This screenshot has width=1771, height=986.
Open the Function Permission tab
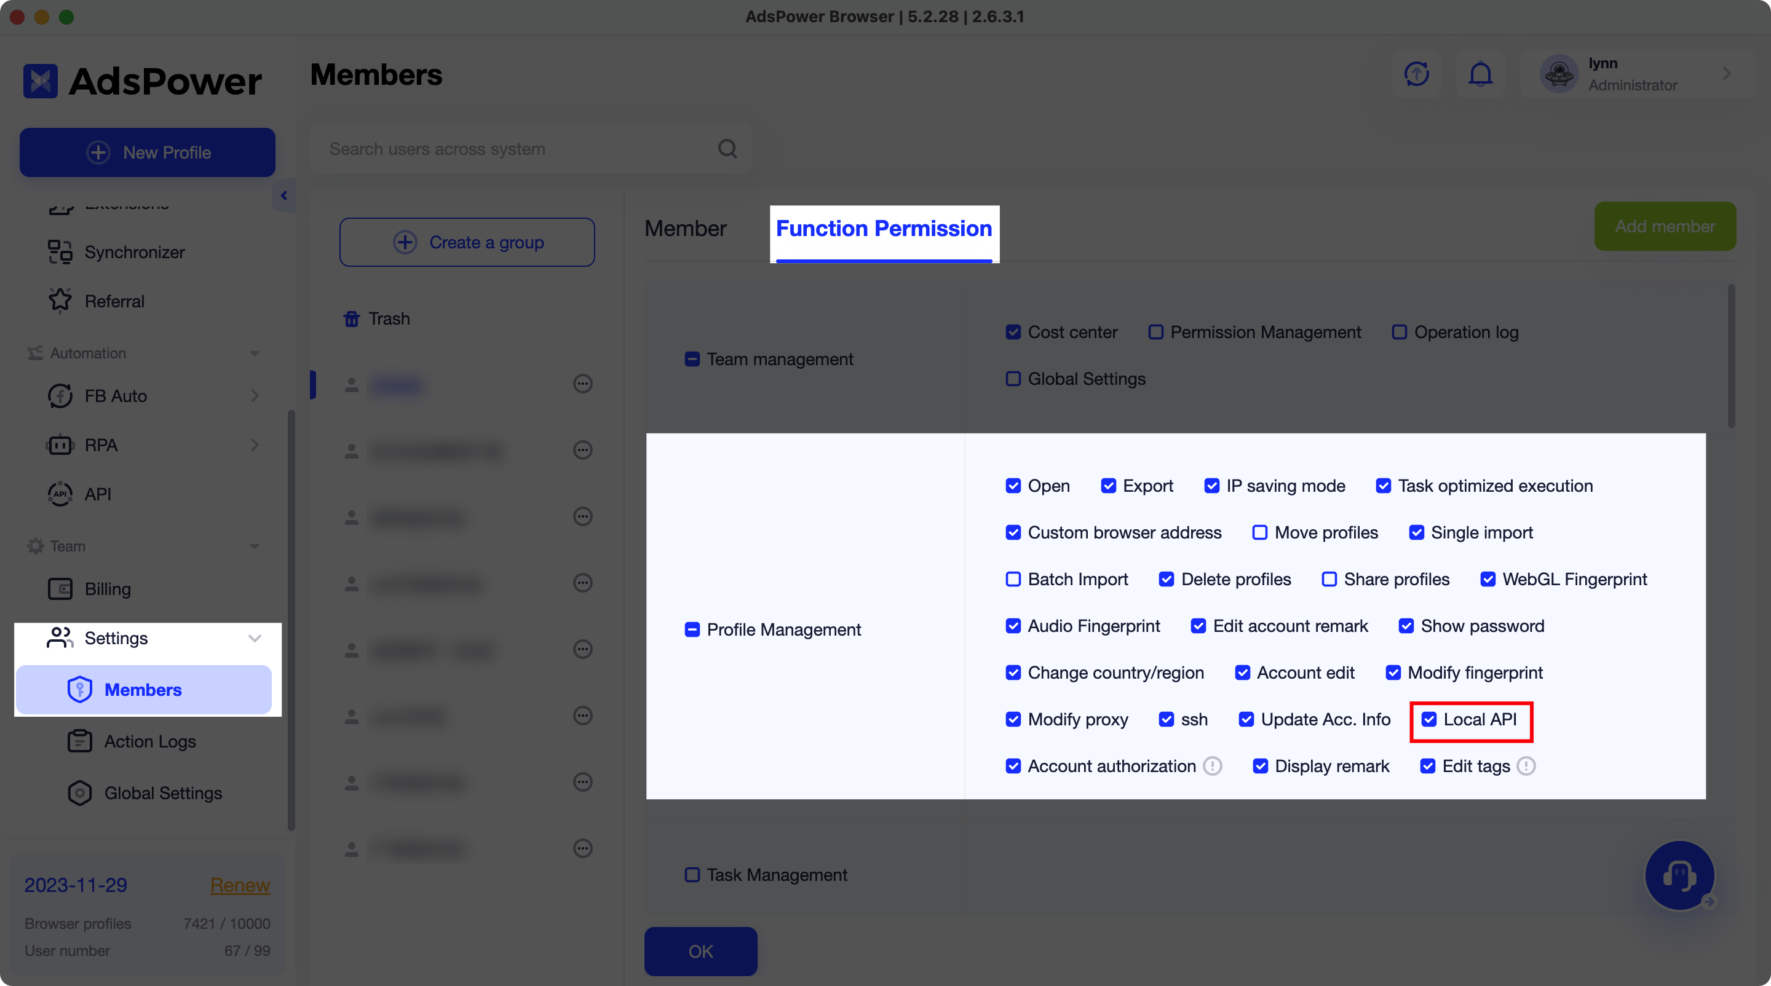pos(884,229)
